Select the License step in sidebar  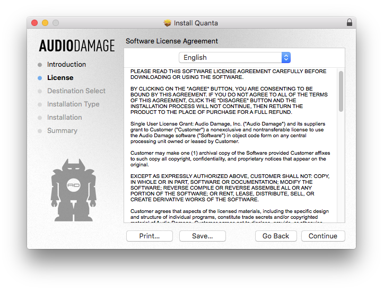point(60,78)
